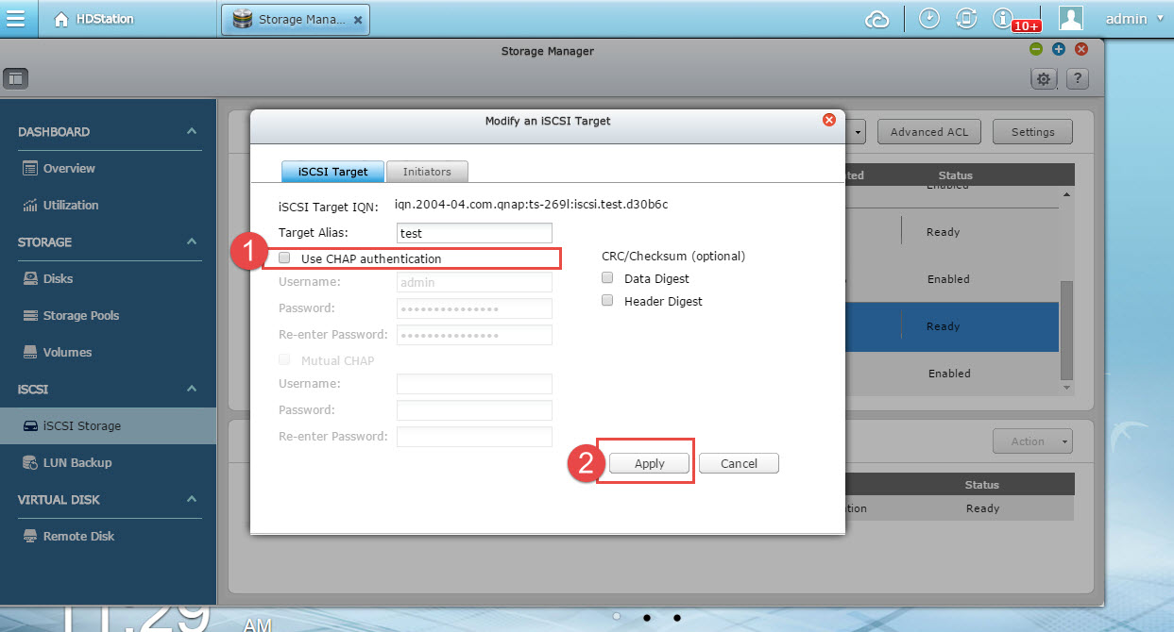Image resolution: width=1174 pixels, height=632 pixels.
Task: Open the notifications info icon
Action: click(x=1002, y=18)
